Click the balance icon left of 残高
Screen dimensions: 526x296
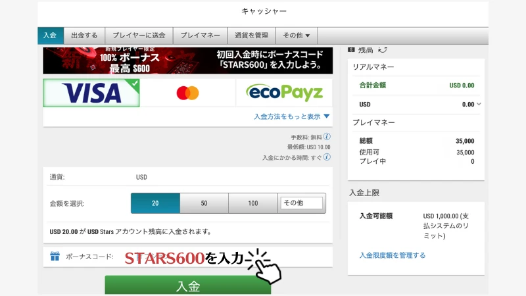pyautogui.click(x=351, y=49)
